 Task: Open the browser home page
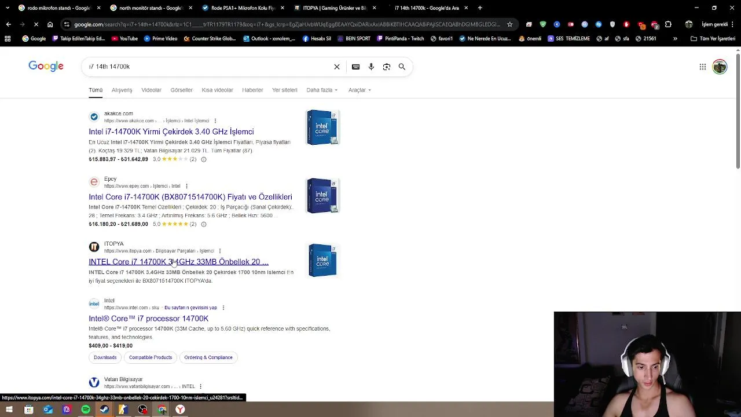coord(50,24)
